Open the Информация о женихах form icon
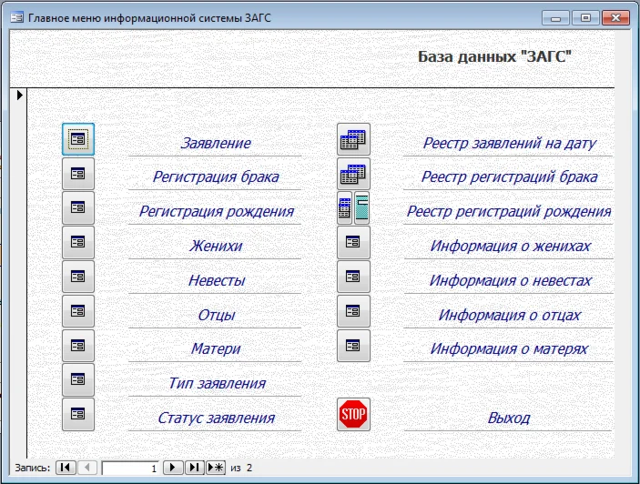This screenshot has width=640, height=484. click(x=353, y=243)
